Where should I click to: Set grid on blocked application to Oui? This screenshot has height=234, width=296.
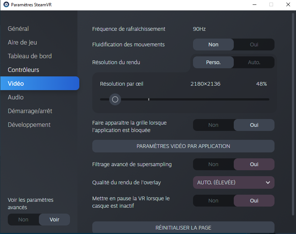(254, 125)
